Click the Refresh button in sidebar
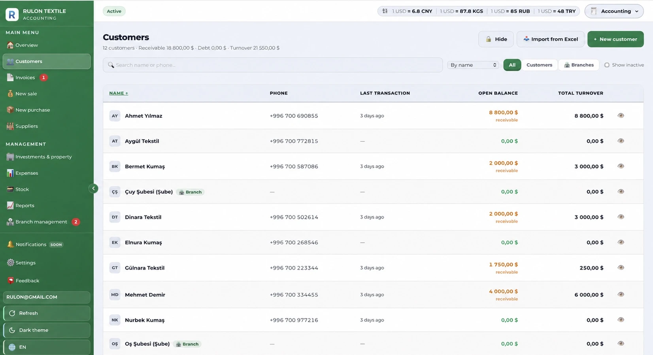 (x=47, y=313)
